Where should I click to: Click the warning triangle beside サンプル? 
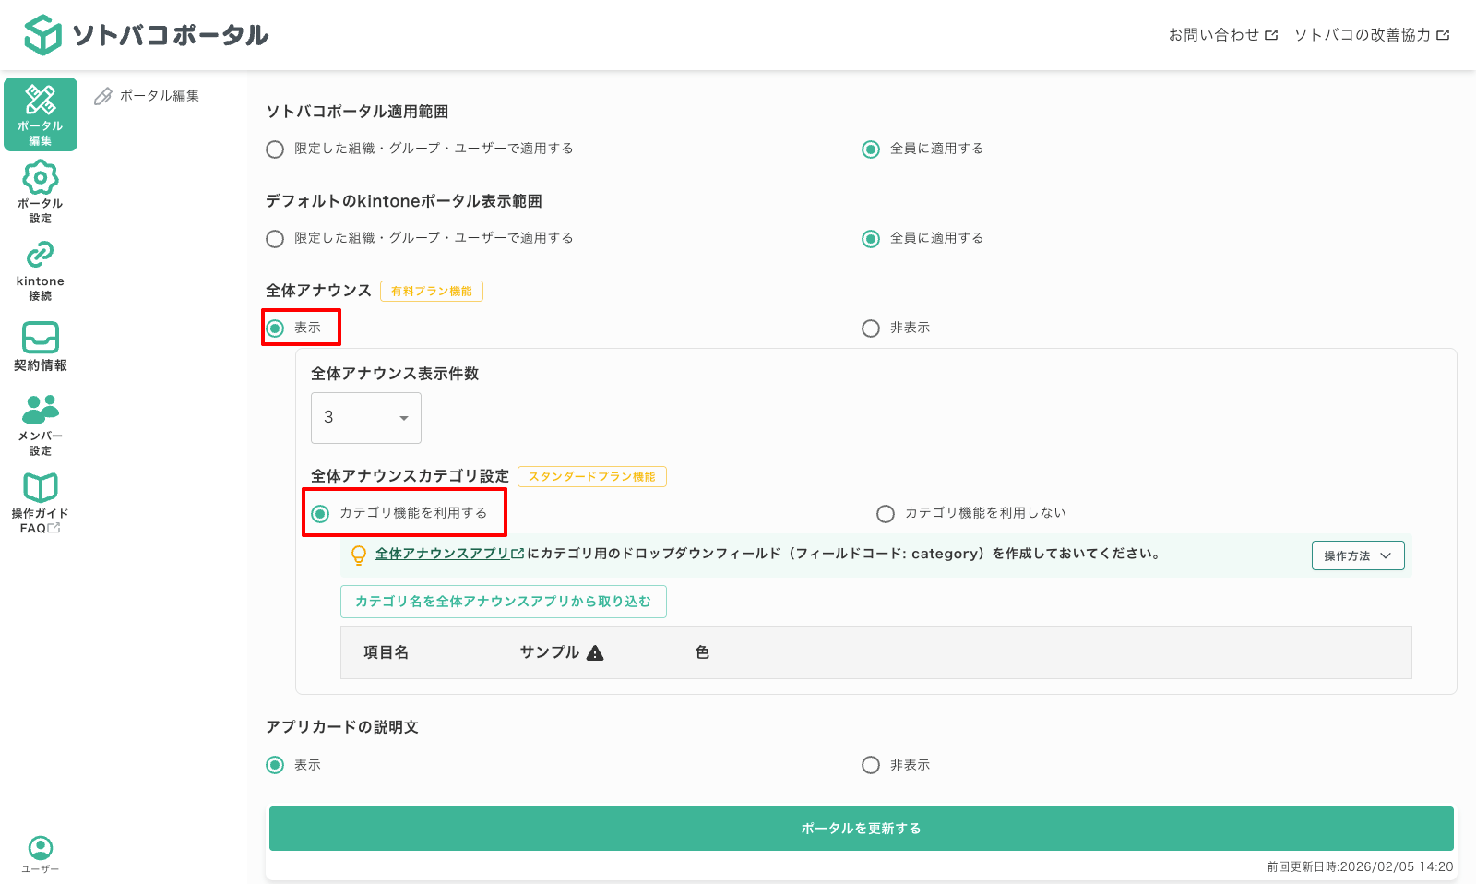tap(597, 652)
